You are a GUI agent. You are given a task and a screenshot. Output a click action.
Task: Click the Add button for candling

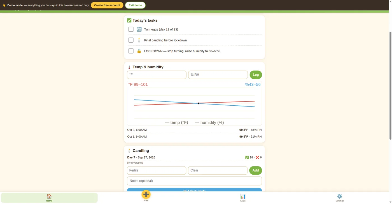[256, 170]
